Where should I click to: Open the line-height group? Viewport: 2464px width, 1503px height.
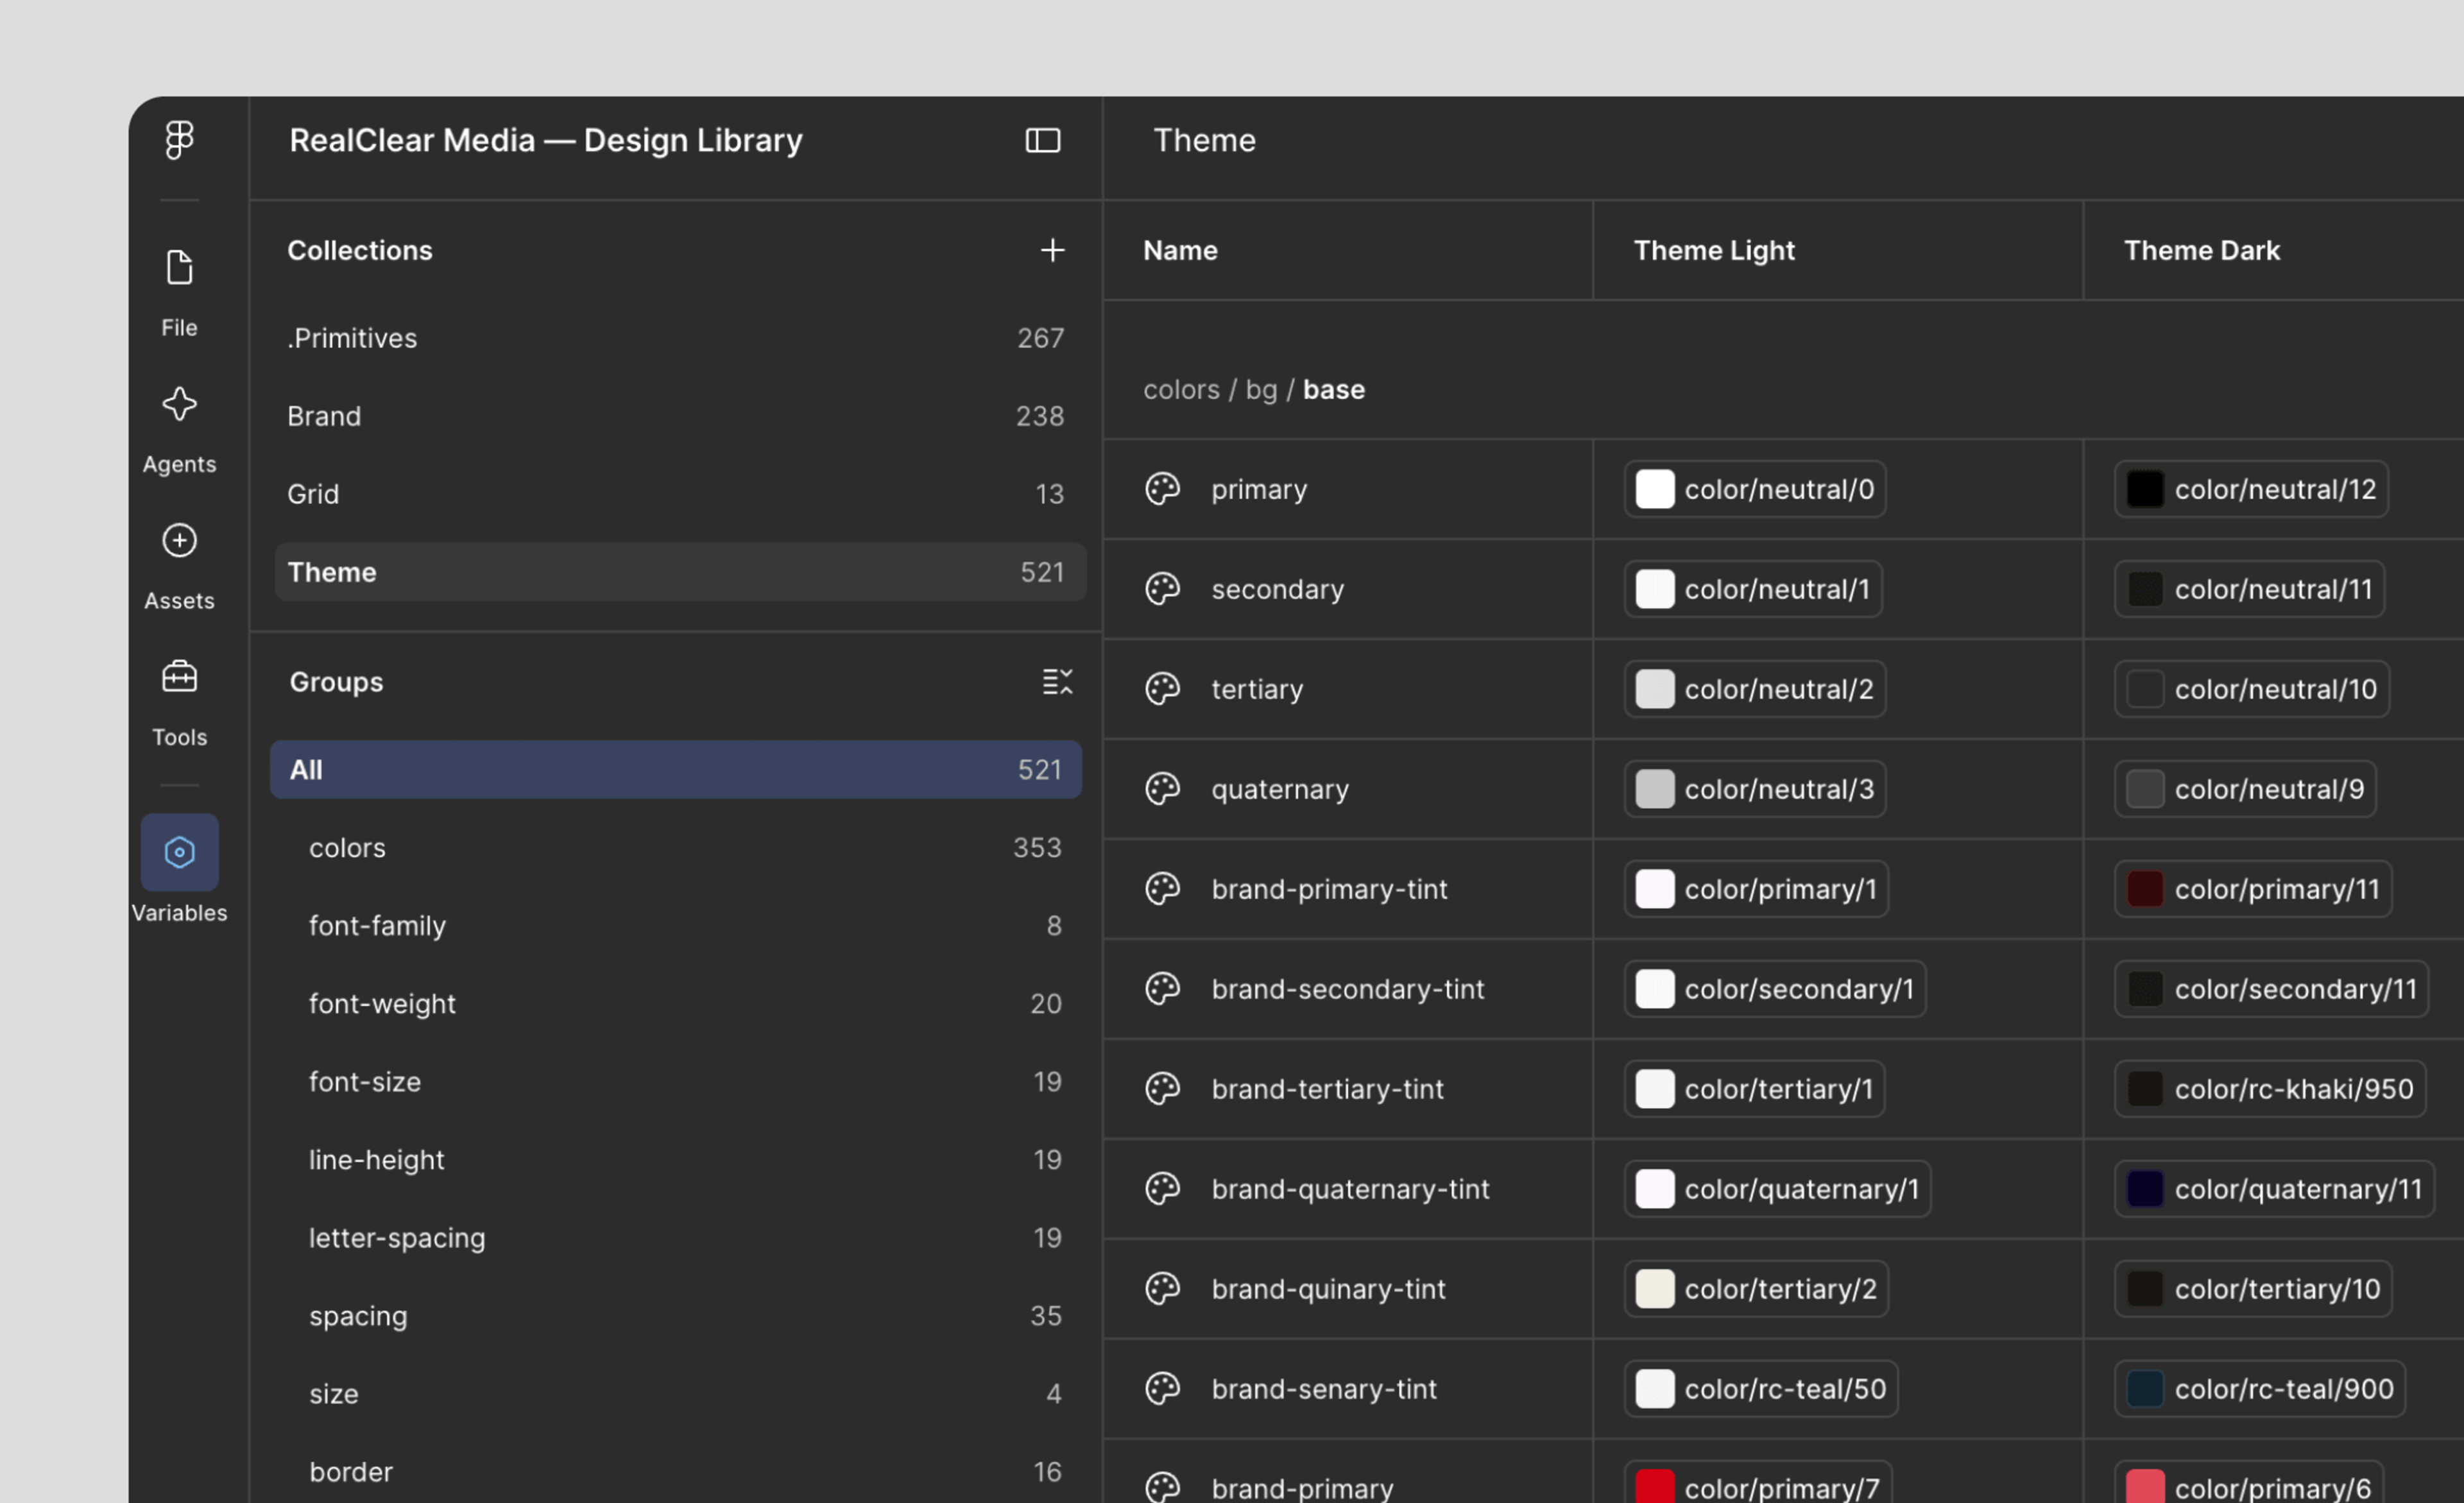click(676, 1160)
